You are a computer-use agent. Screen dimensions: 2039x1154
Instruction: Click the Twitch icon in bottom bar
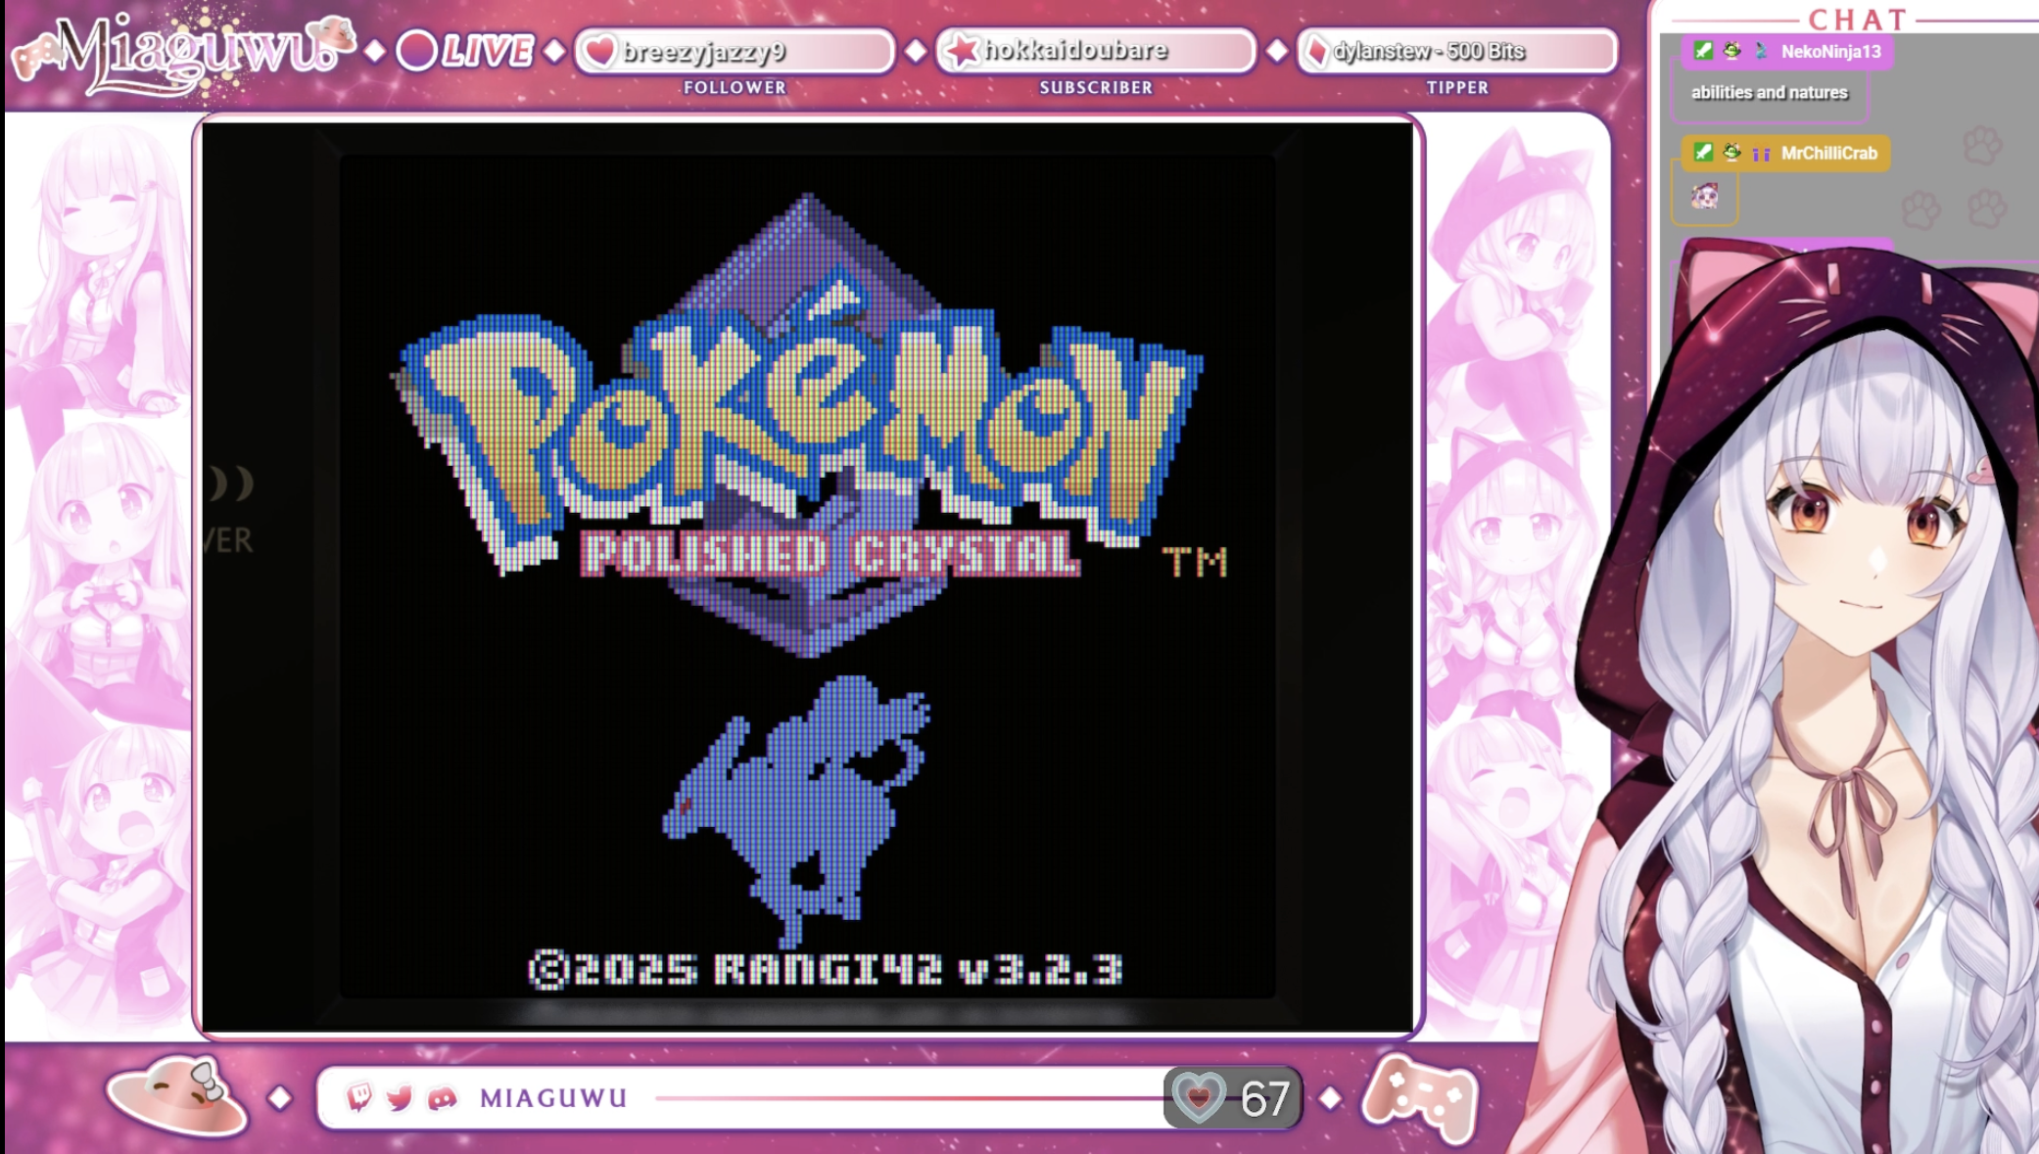[359, 1097]
